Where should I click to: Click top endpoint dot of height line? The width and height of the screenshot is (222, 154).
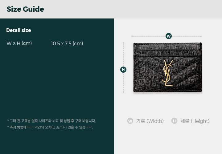[x=123, y=43]
